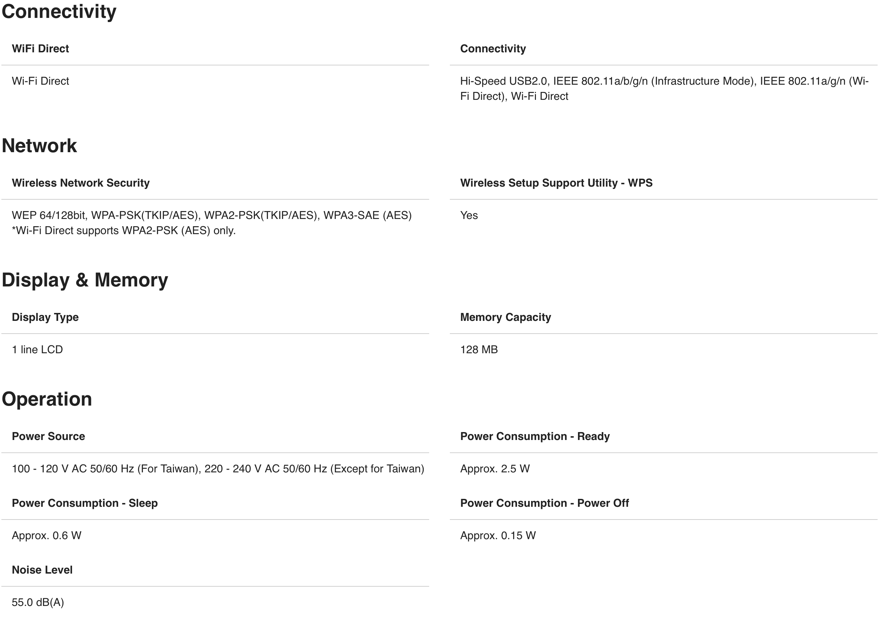The image size is (879, 639).
Task: Click the Display & Memory heading
Action: (x=85, y=280)
